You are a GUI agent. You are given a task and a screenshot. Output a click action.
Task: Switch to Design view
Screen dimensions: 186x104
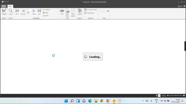(x=4, y=12)
